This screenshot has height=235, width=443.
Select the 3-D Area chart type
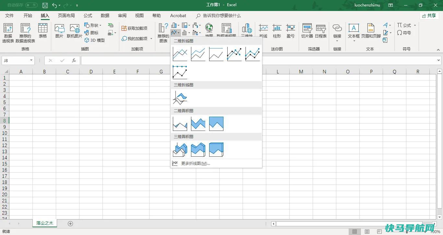pyautogui.click(x=180, y=150)
